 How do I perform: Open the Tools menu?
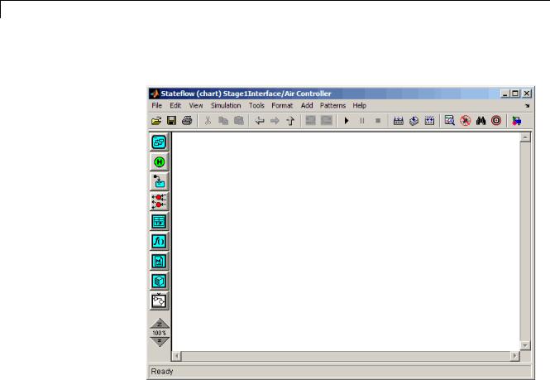[x=256, y=105]
